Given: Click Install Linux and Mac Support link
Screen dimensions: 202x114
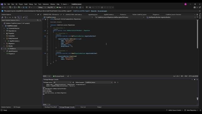Looking at the screenshot, I should pyautogui.click(x=81, y=11).
